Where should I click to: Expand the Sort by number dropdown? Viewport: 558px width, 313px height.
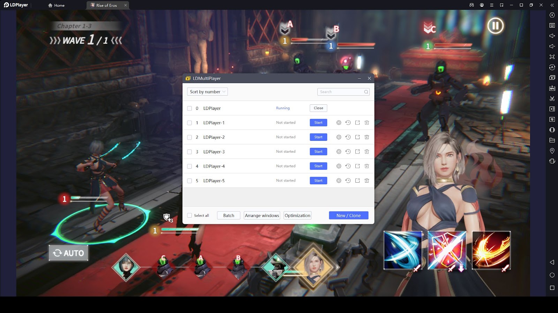coord(208,92)
